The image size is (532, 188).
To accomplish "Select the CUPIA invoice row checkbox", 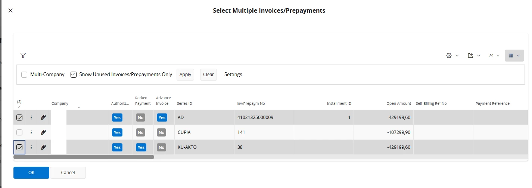I will coord(19,132).
